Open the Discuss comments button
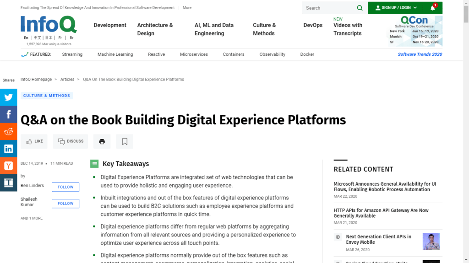Viewport: 469px width, 263px height. 71,141
